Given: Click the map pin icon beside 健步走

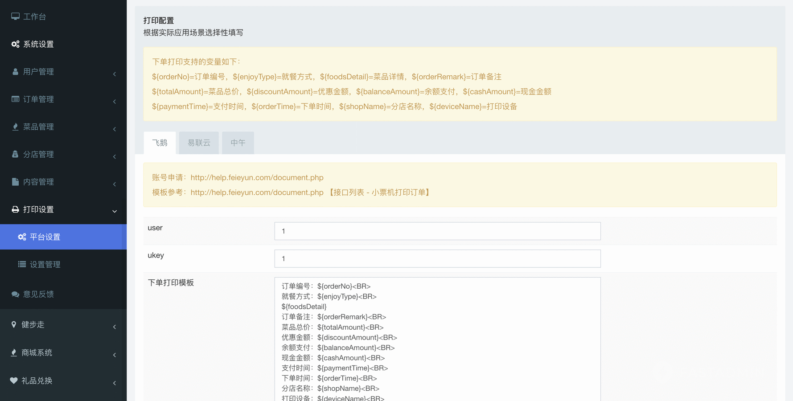Looking at the screenshot, I should [x=14, y=325].
